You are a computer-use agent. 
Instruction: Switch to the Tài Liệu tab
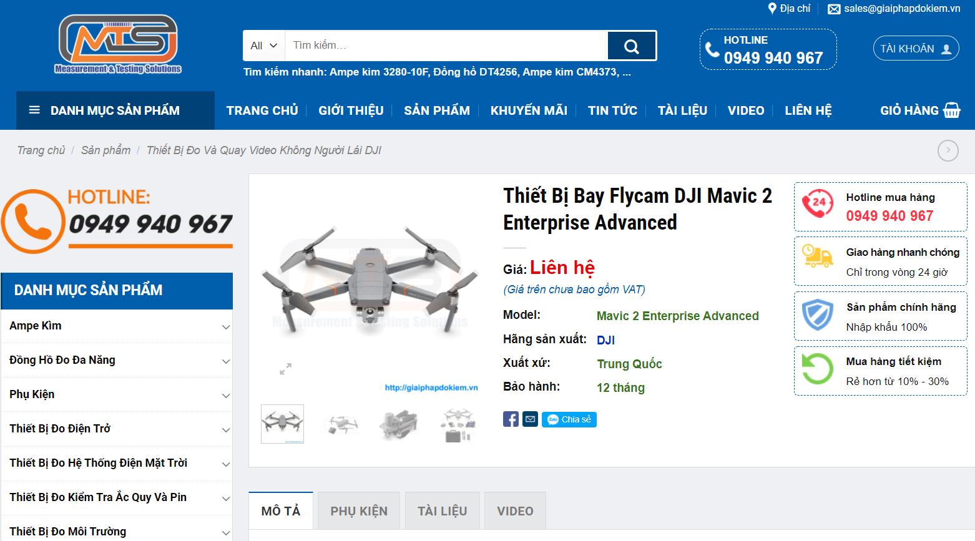pyautogui.click(x=442, y=511)
